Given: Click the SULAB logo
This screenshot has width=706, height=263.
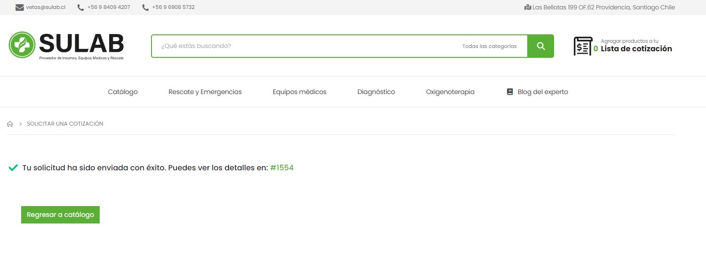Looking at the screenshot, I should (x=66, y=45).
